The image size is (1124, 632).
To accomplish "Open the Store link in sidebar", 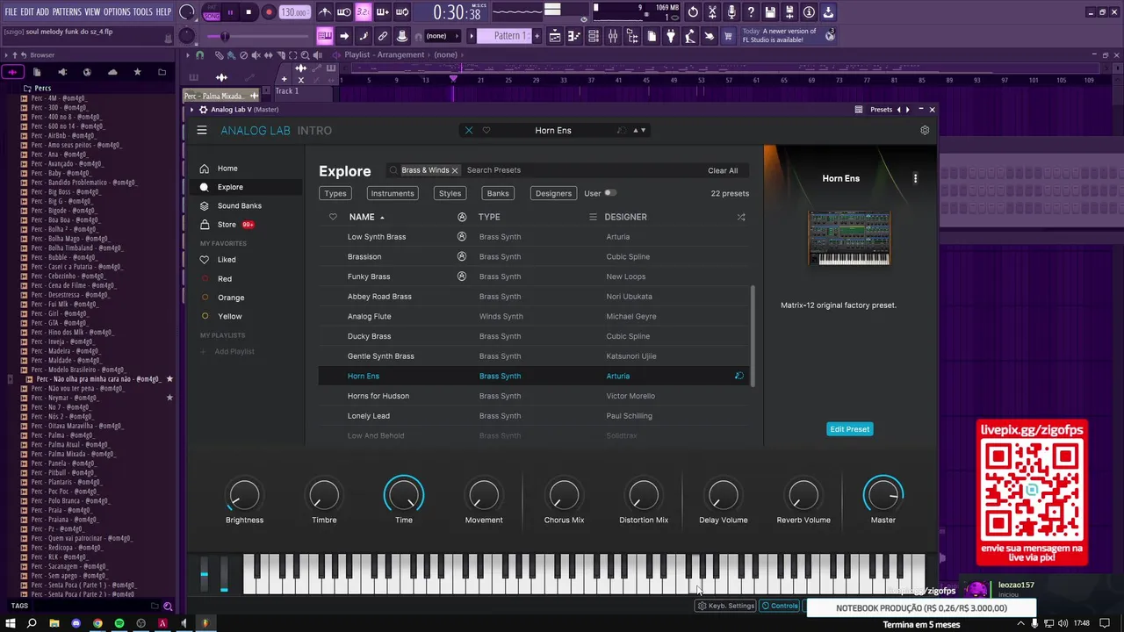I will pyautogui.click(x=227, y=225).
